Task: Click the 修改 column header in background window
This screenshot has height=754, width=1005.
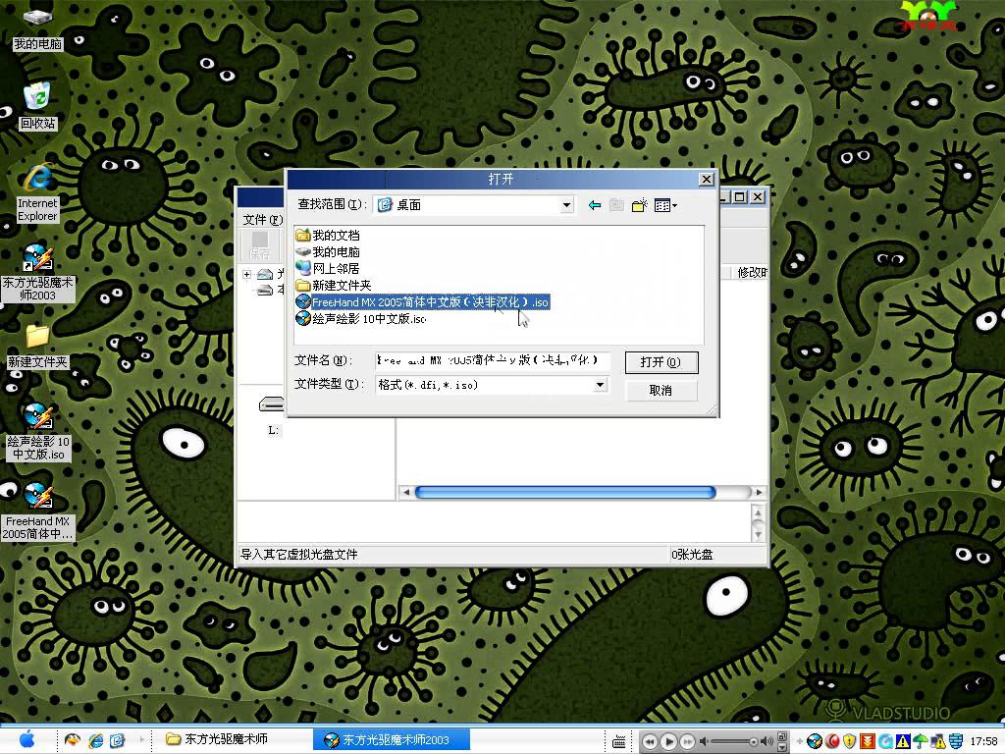Action: pos(751,273)
